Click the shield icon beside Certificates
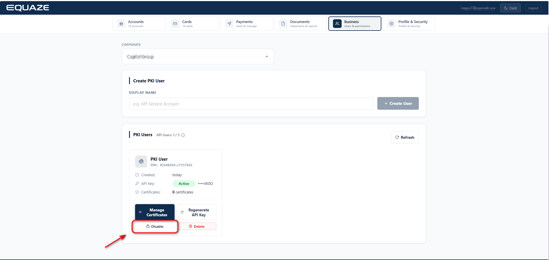 point(137,192)
